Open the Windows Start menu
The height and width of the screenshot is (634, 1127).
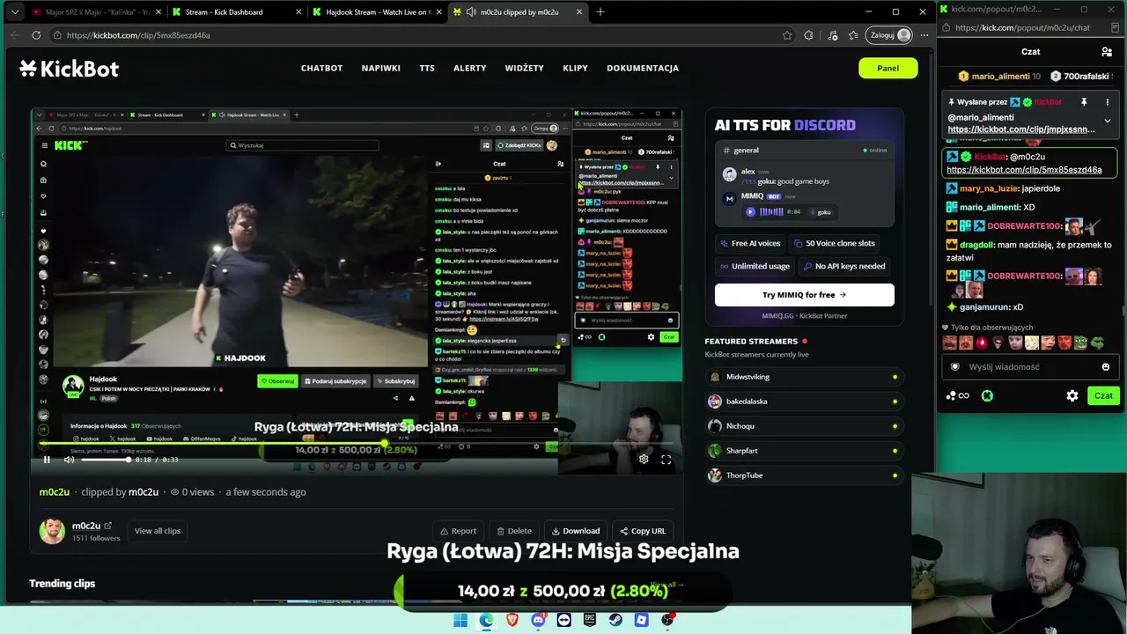coord(460,620)
